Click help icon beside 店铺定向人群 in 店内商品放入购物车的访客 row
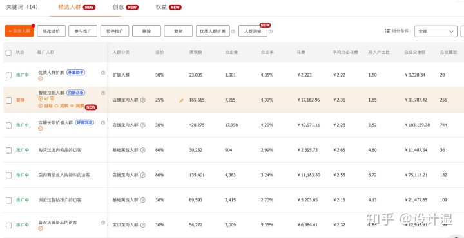 tap(143, 175)
